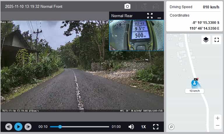
Task: Open the map layers selector
Action: coord(206,40)
